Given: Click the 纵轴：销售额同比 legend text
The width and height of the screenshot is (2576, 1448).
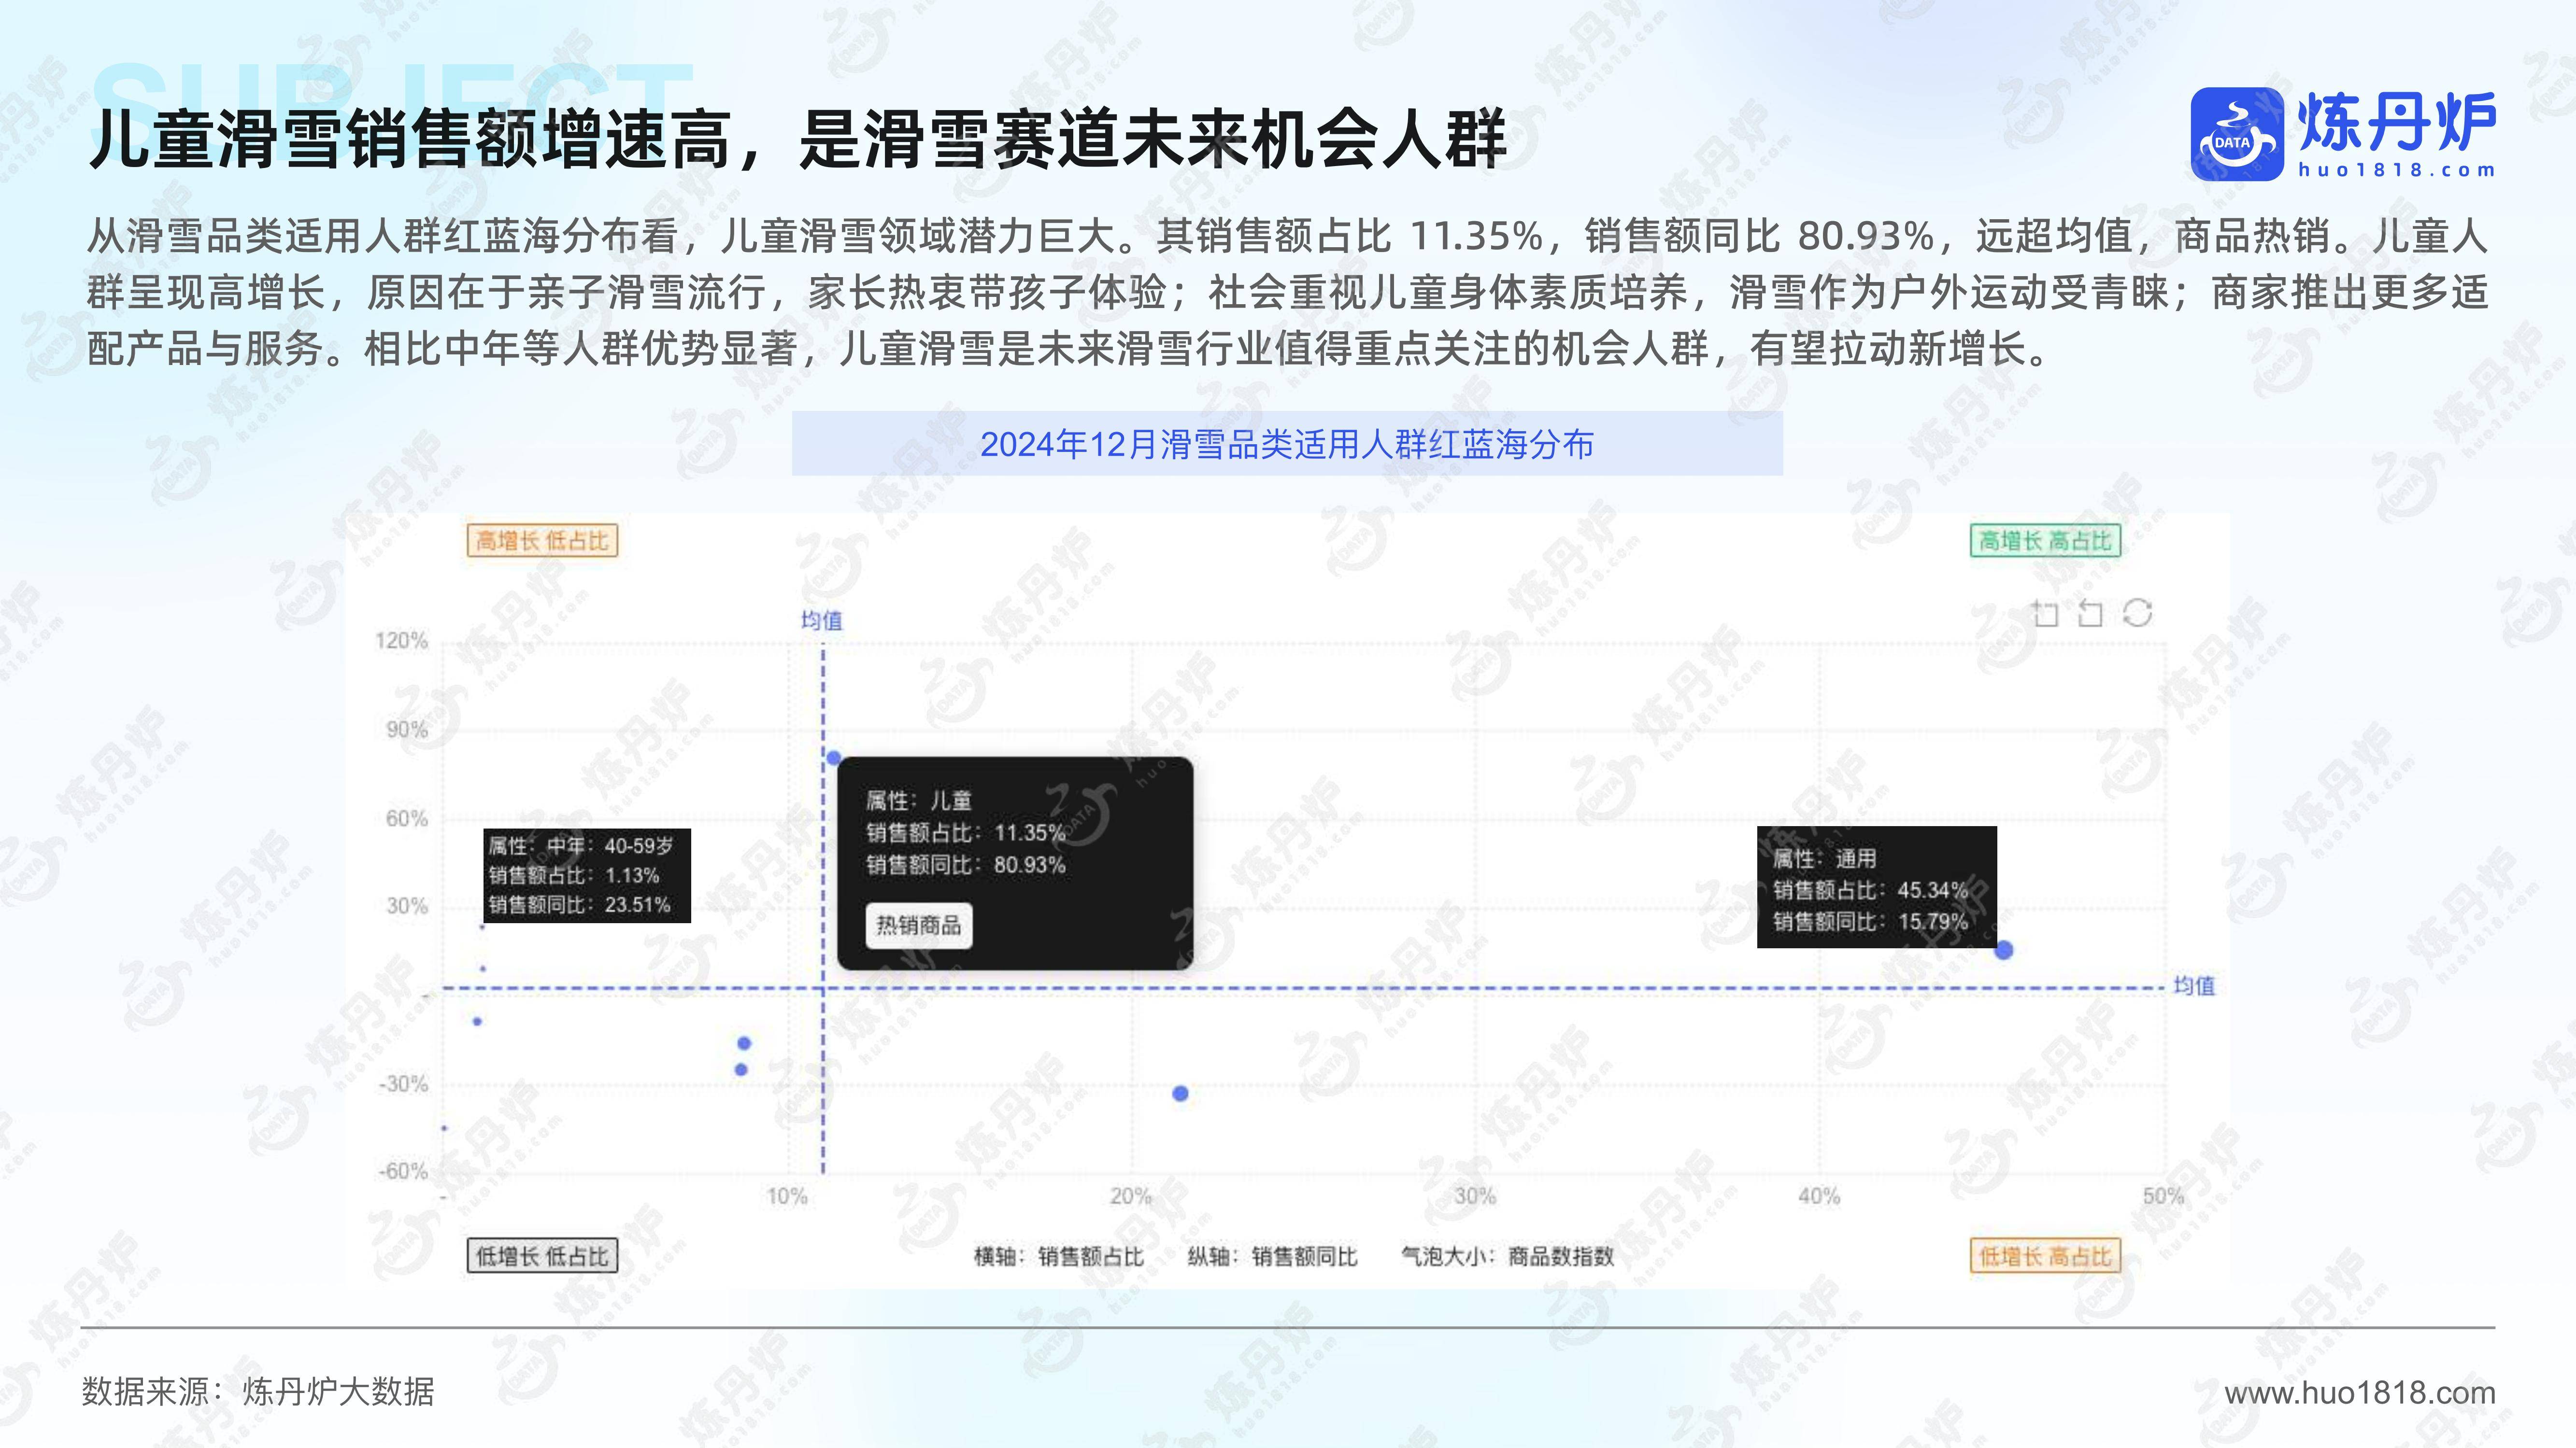Looking at the screenshot, I should [x=1272, y=1256].
